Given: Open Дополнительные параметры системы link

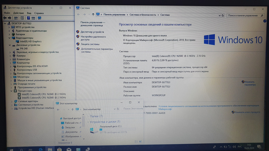Looking at the screenshot, I should pos(97,50).
